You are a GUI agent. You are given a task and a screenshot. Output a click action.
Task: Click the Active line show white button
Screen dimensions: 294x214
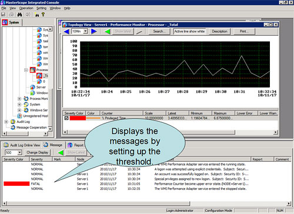click(189, 31)
